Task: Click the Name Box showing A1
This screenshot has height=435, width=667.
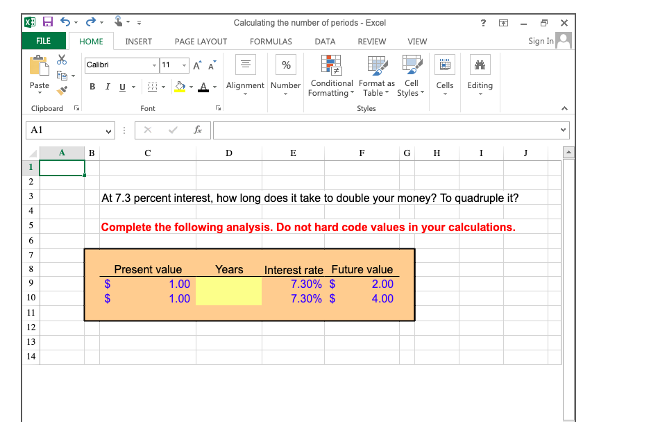Action: [66, 130]
